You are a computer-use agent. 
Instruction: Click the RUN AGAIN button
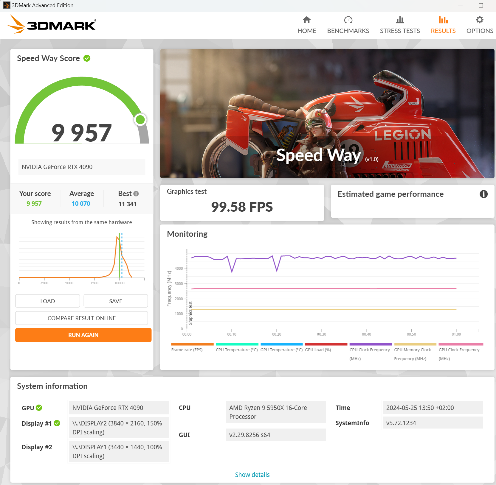(83, 335)
